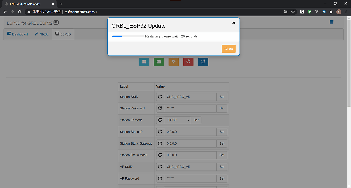Click the restart progress bar

pos(128,36)
